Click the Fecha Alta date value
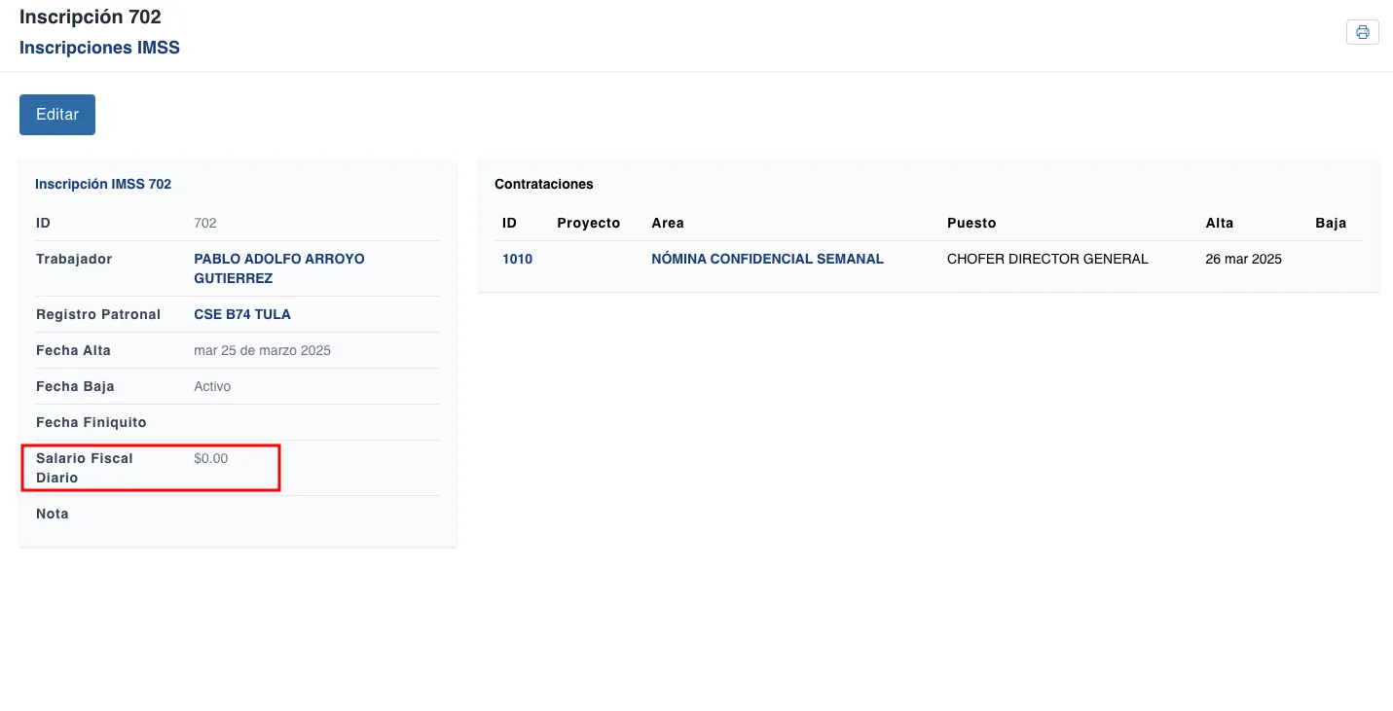The image size is (1393, 711). click(262, 350)
